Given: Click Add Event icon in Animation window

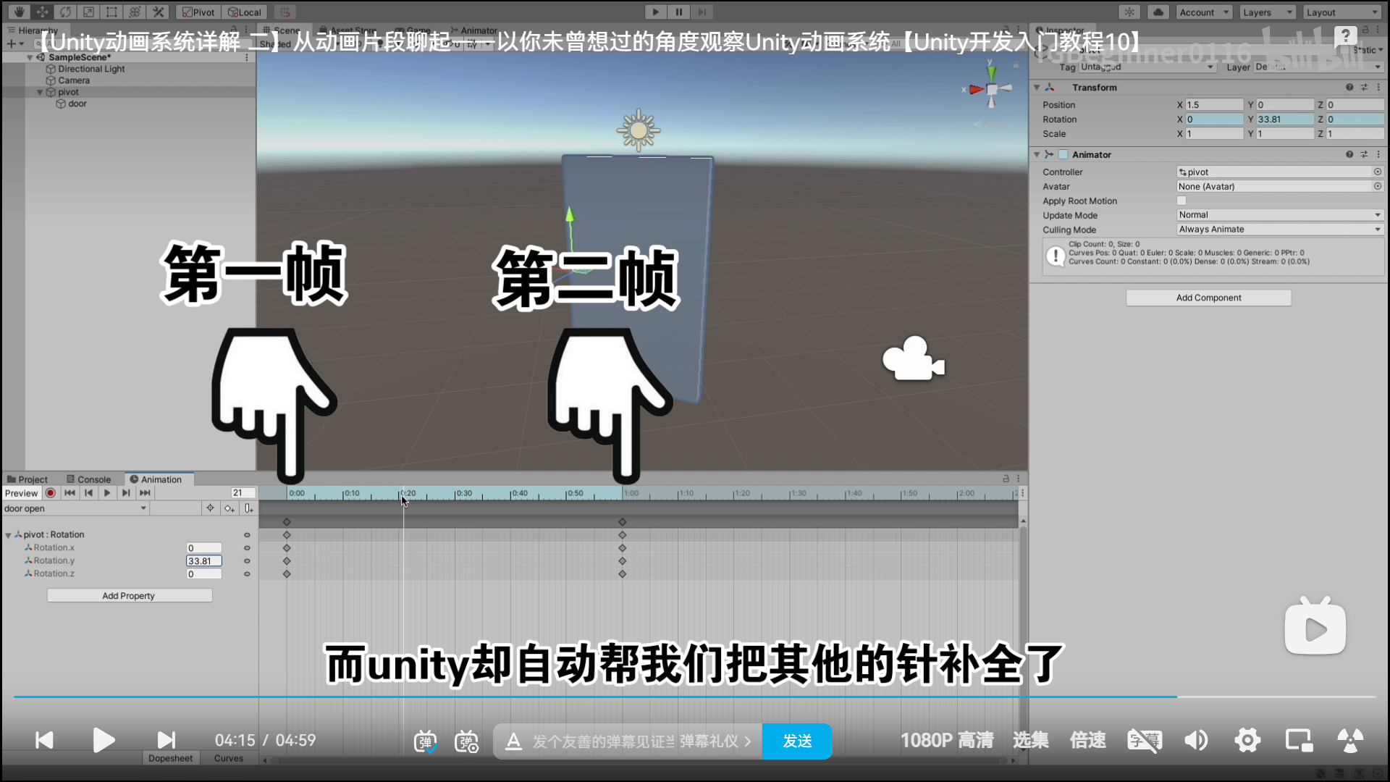Looking at the screenshot, I should (x=248, y=508).
